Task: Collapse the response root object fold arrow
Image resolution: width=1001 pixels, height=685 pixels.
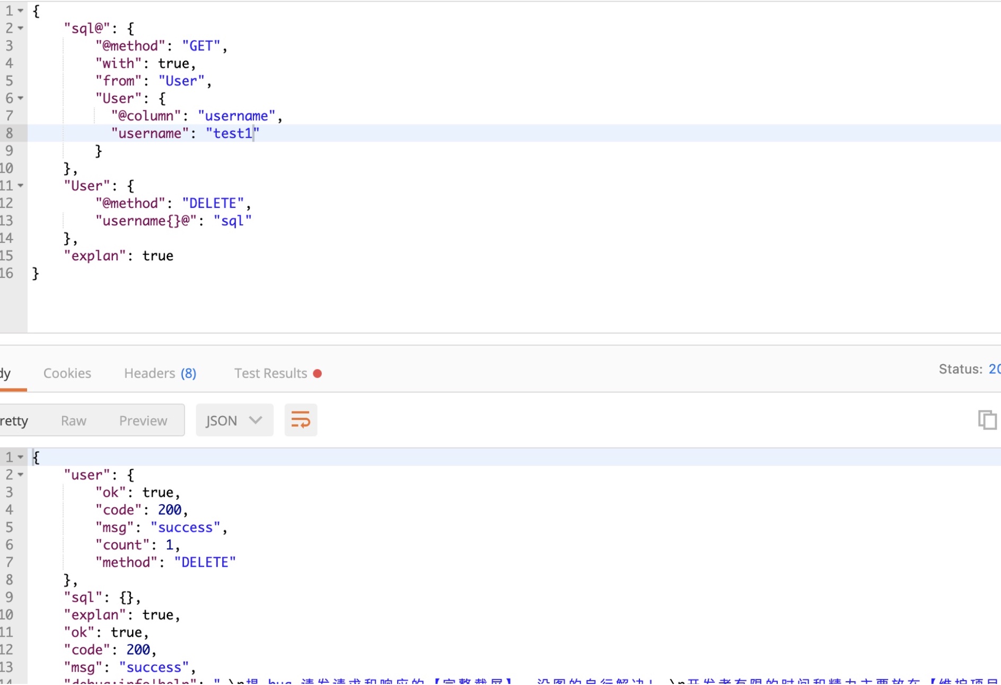Action: pyautogui.click(x=21, y=457)
